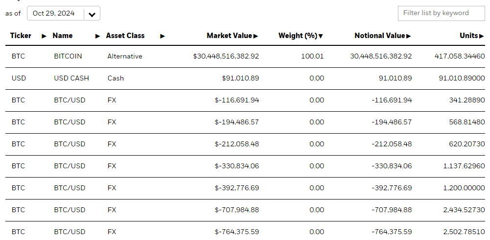Viewport: 490px width, 240px height.
Task: Click the 100.01 weight value
Action: coord(312,56)
